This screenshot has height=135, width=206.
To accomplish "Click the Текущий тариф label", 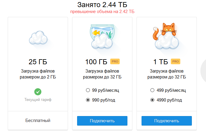I will 38,100.
